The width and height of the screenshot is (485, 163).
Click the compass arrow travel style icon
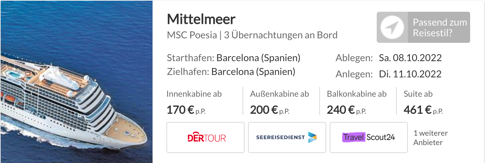pos(392,27)
